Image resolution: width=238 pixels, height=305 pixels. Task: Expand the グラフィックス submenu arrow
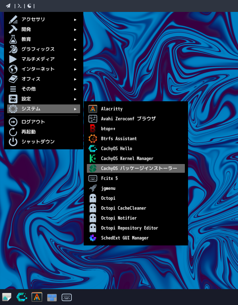[x=75, y=49]
